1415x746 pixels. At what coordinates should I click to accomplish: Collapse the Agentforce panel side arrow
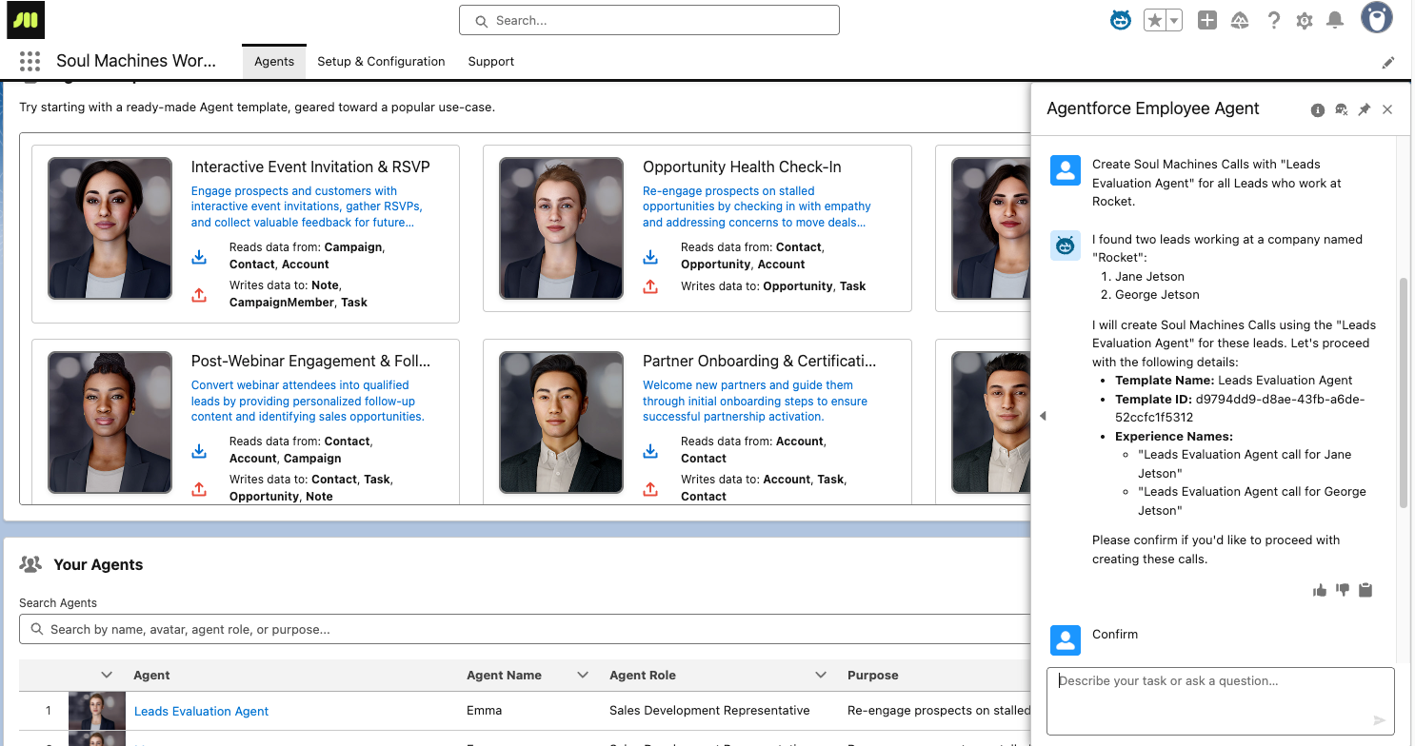(x=1043, y=416)
